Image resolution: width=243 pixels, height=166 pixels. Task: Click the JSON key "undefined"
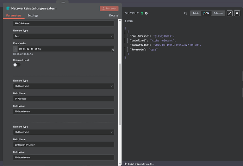(x=138, y=40)
